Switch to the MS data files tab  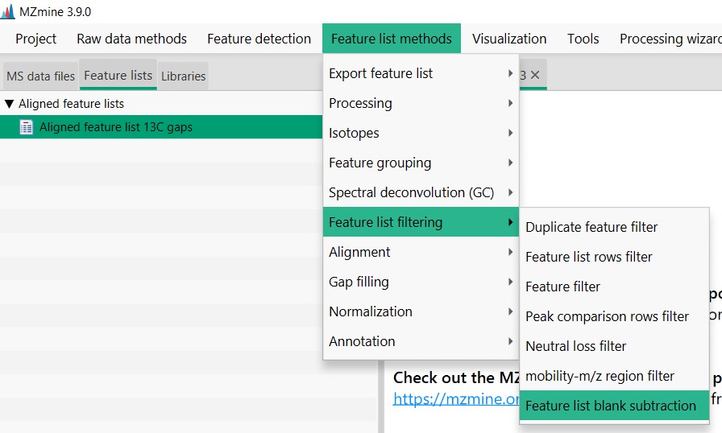[40, 76]
